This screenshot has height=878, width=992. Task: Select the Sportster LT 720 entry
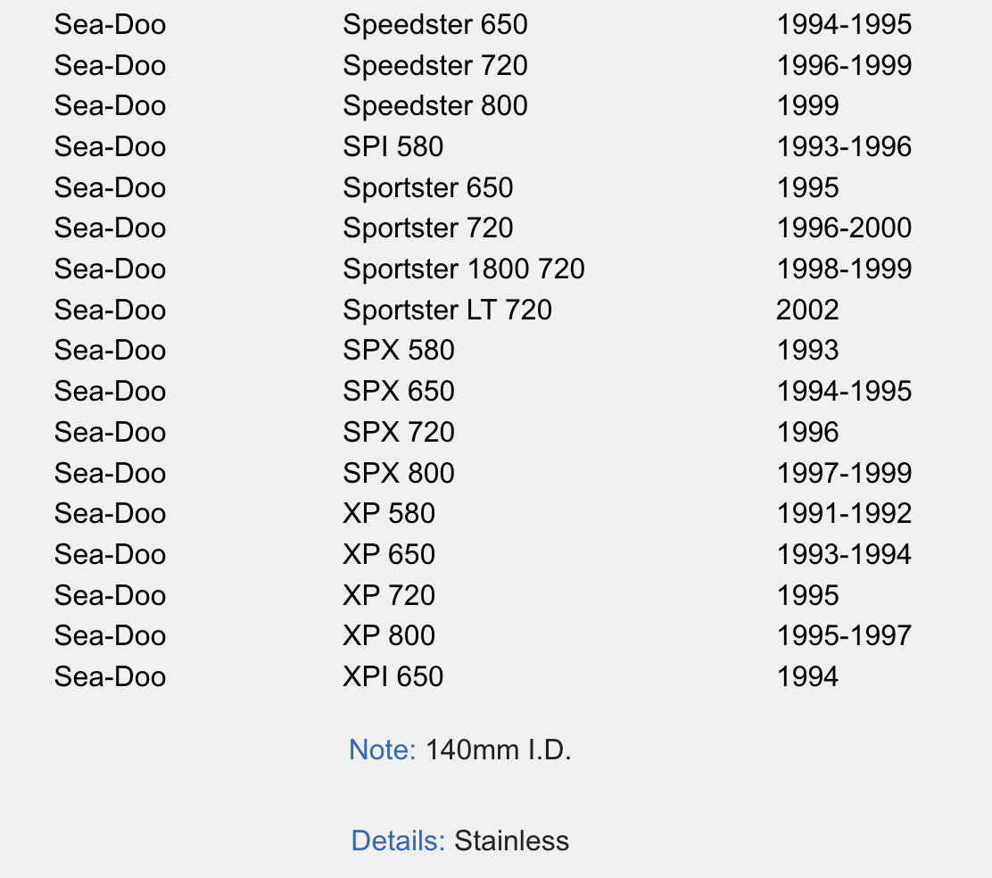click(x=447, y=311)
